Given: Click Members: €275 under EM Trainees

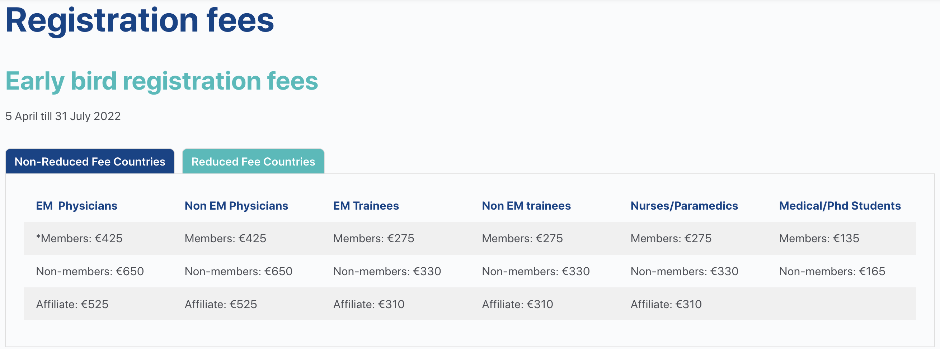Looking at the screenshot, I should tap(373, 238).
